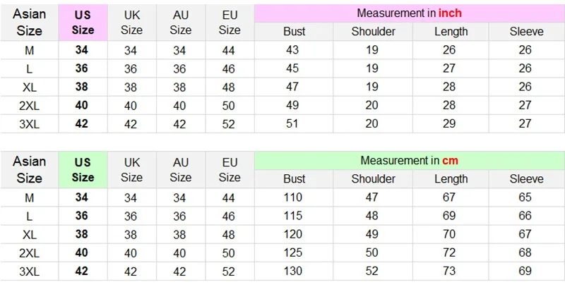
Task: Click the Sleeve header in cm table
Action: (526, 179)
